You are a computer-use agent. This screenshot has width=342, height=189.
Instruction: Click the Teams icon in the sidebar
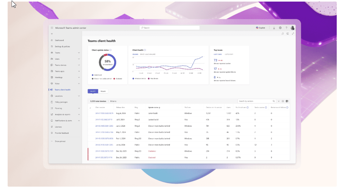pos(52,53)
